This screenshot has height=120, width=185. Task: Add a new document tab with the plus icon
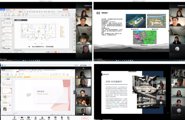[31, 10]
